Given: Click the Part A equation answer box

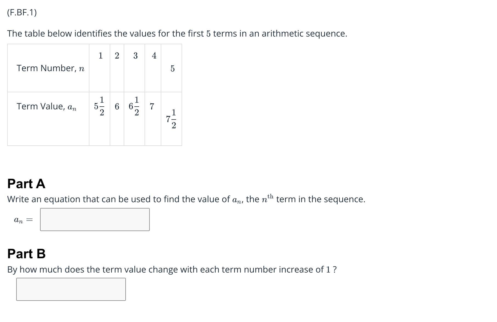Looking at the screenshot, I should tap(95, 220).
